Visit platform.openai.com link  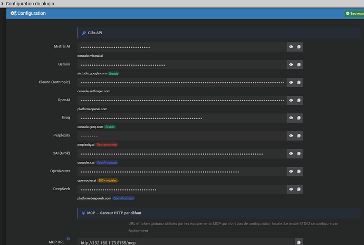92,109
